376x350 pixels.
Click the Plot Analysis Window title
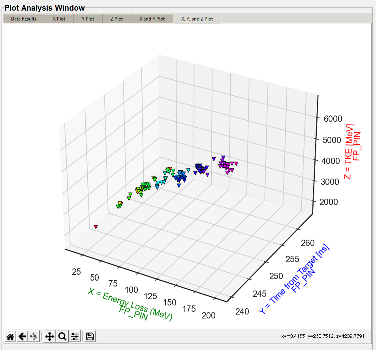44,8
